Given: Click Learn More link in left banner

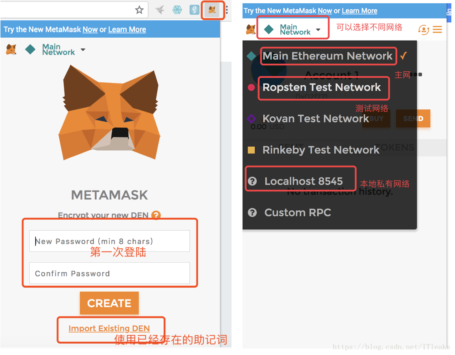Looking at the screenshot, I should pos(127,30).
